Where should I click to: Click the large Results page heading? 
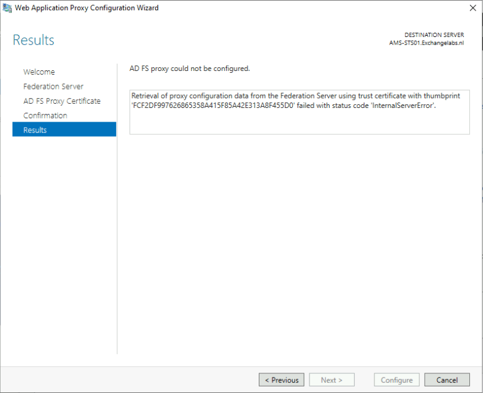(33, 41)
